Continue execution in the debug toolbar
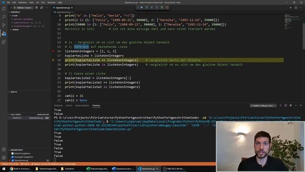 (142, 8)
